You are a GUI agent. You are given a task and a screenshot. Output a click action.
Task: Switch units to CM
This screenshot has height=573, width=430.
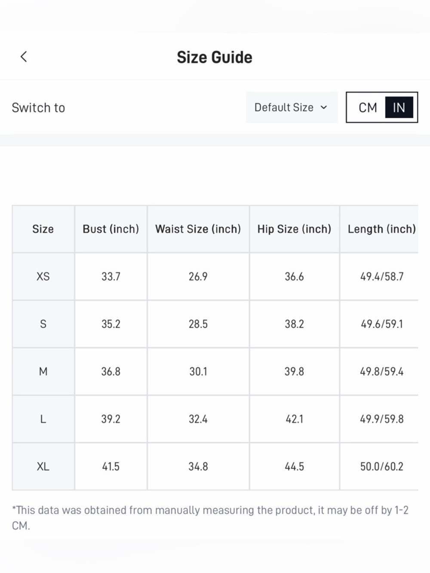point(368,107)
